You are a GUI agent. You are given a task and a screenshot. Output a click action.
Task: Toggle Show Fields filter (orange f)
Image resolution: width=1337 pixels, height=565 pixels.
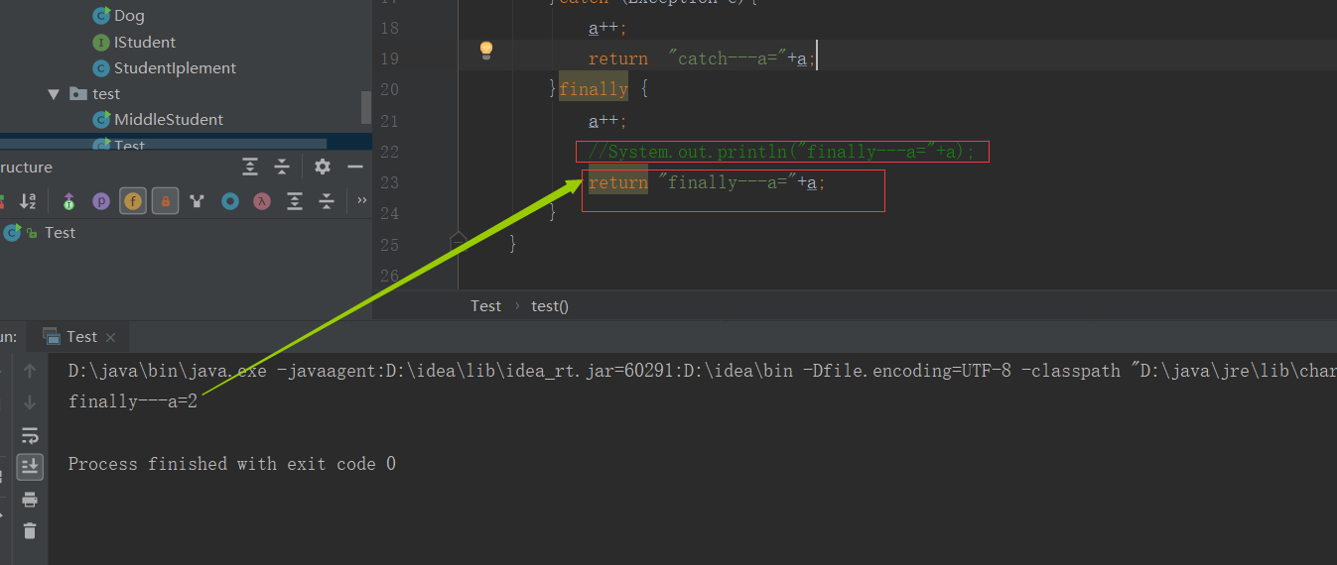133,201
